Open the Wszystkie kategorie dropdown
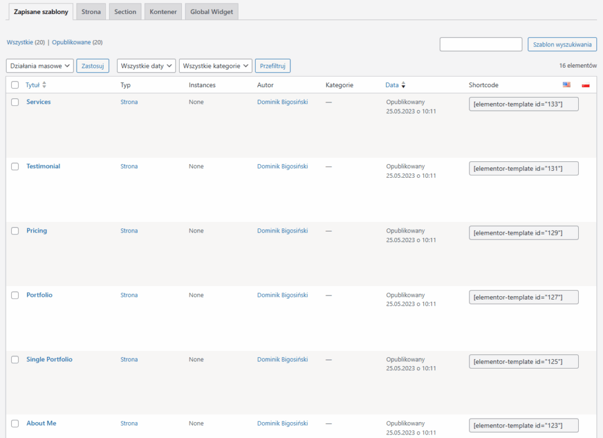 point(215,66)
